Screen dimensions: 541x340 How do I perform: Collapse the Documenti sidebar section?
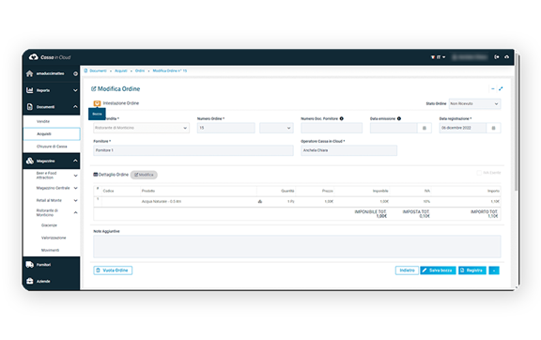pyautogui.click(x=75, y=107)
